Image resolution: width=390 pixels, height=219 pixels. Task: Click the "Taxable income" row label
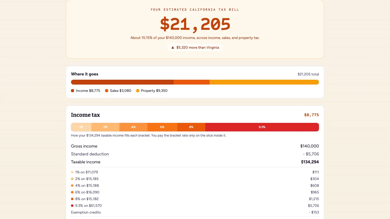click(x=86, y=162)
